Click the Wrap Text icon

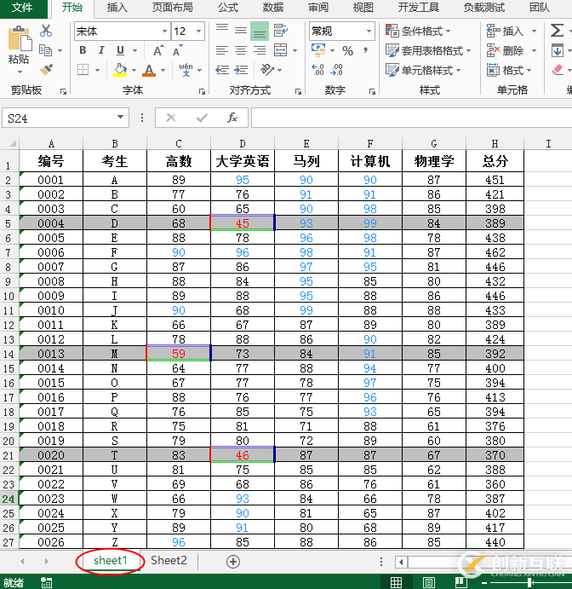281,31
